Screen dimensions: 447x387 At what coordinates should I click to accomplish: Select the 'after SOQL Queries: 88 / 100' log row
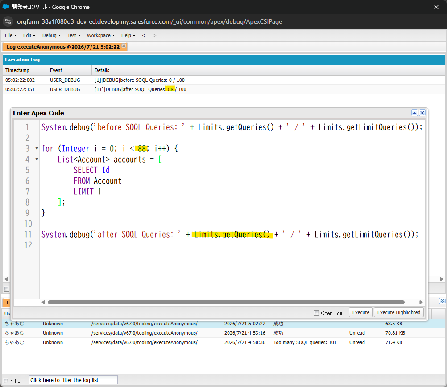(x=224, y=89)
